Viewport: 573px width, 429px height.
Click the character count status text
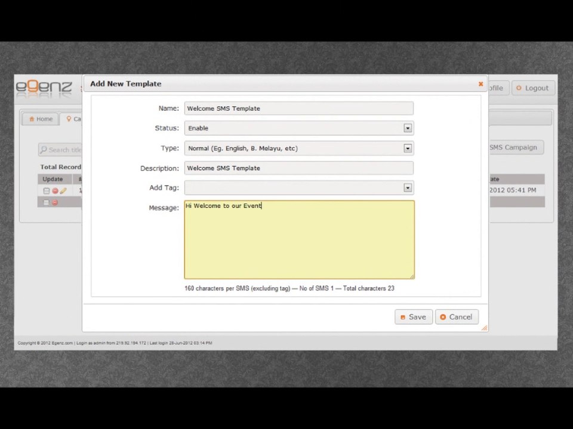[289, 288]
